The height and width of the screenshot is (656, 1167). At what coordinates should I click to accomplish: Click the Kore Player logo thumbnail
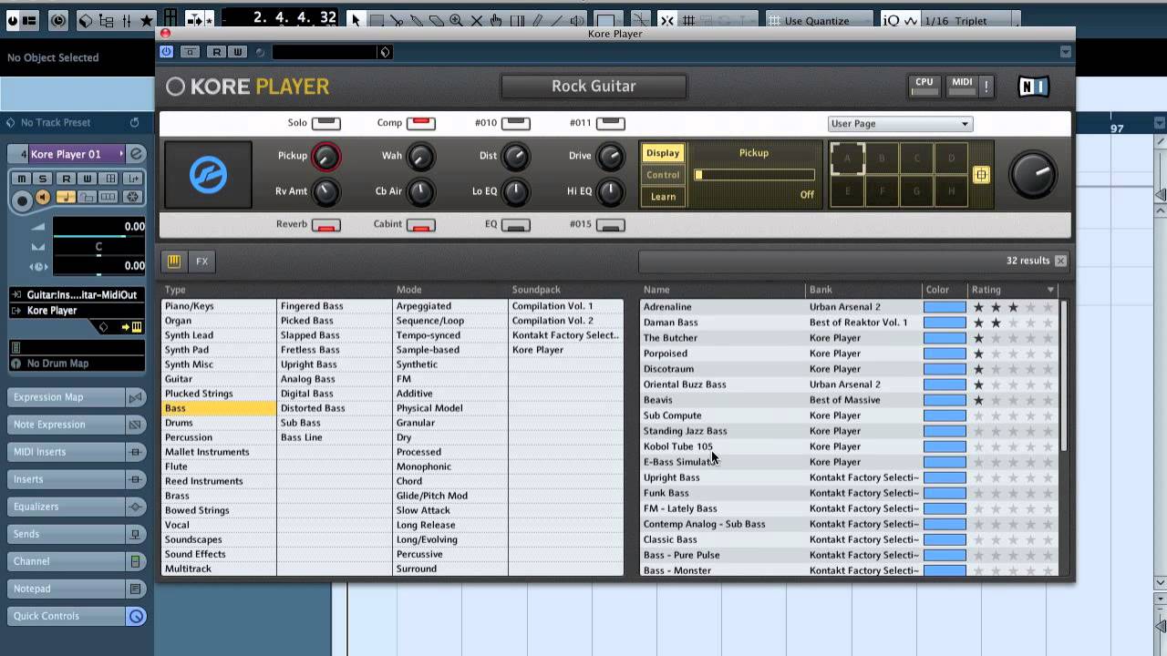[x=208, y=174]
